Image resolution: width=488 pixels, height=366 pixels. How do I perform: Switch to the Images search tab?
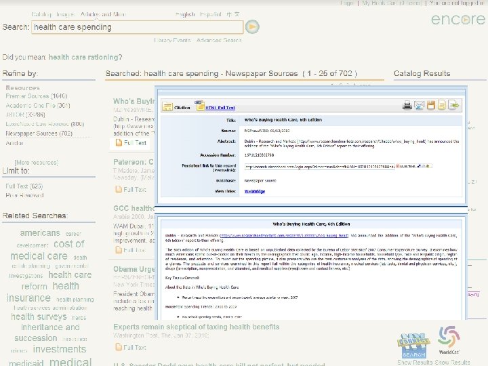pyautogui.click(x=65, y=14)
